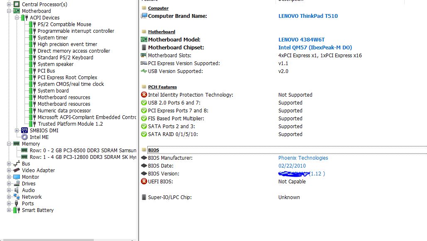The width and height of the screenshot is (427, 241).
Task: Click the ACPI Devices icon
Action: (x=24, y=18)
